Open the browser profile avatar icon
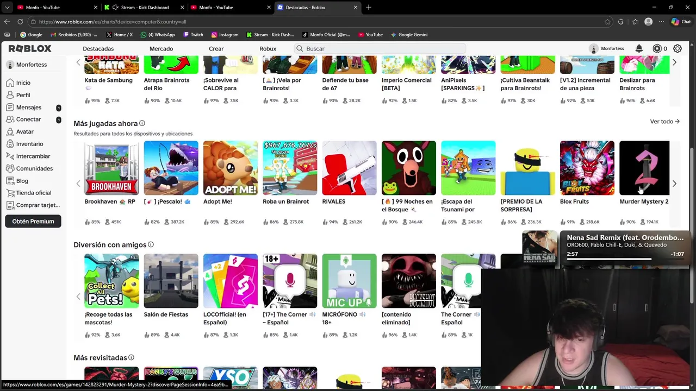Screen dimensions: 696x391 [648, 22]
